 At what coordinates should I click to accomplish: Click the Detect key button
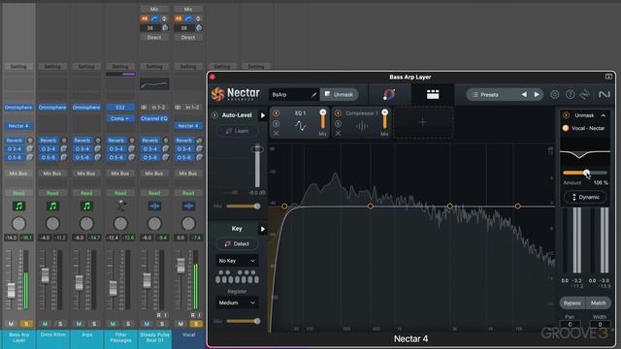237,243
